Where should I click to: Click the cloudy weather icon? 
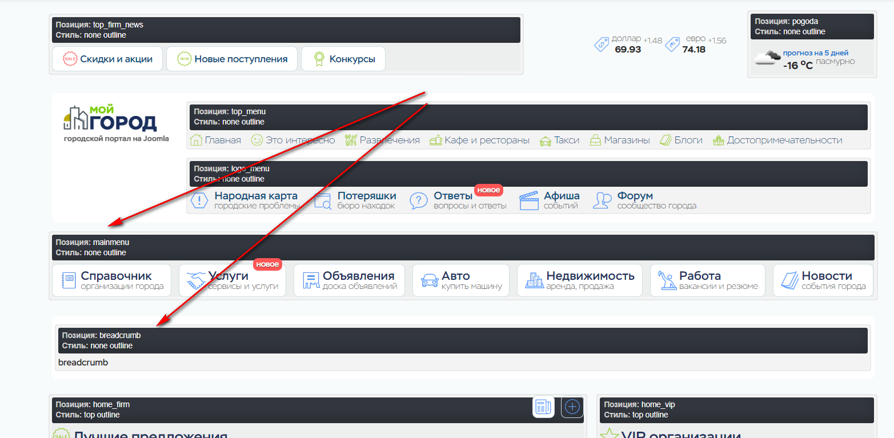(x=767, y=58)
